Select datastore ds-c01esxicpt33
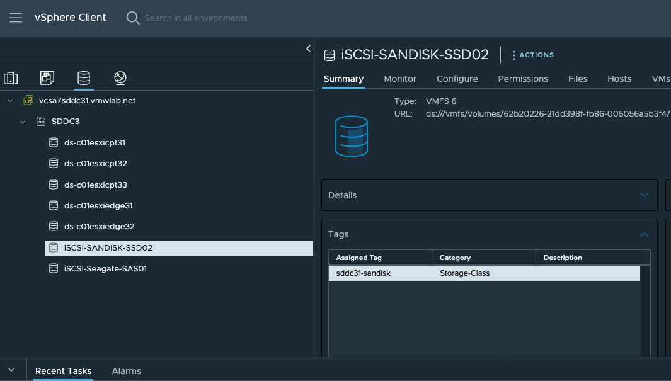The width and height of the screenshot is (671, 381). 95,185
